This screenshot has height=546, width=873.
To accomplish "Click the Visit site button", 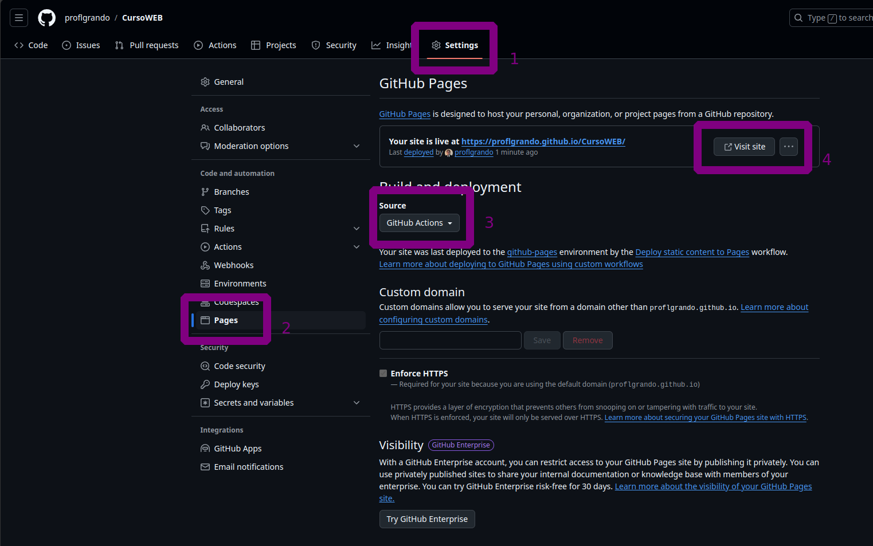I will (744, 147).
